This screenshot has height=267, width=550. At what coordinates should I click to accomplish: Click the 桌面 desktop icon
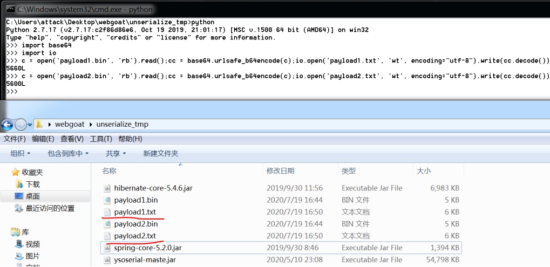pyautogui.click(x=19, y=196)
